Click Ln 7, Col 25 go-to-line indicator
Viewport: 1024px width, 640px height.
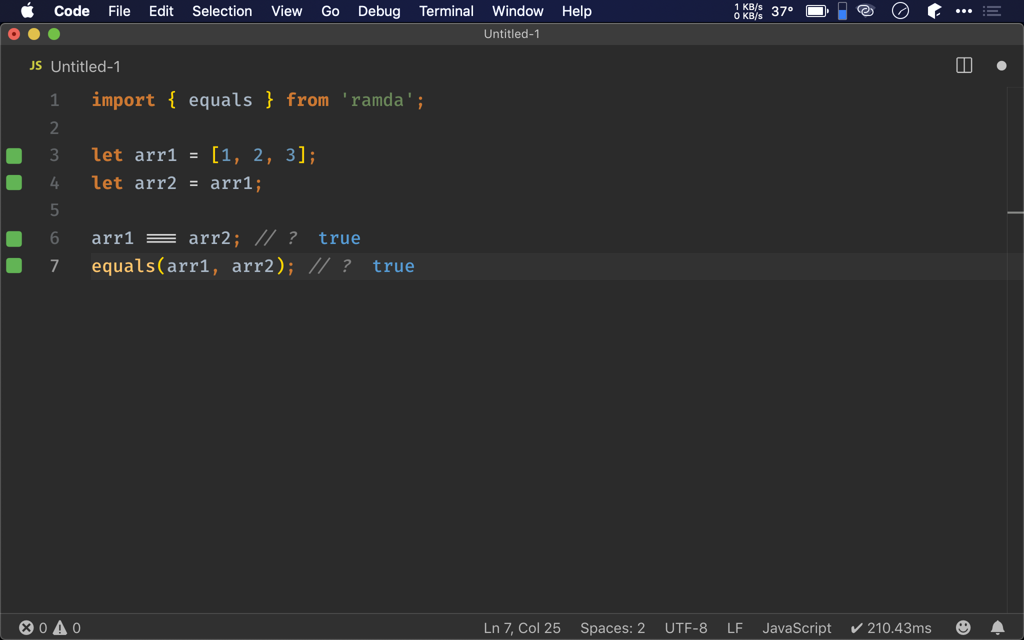click(521, 627)
